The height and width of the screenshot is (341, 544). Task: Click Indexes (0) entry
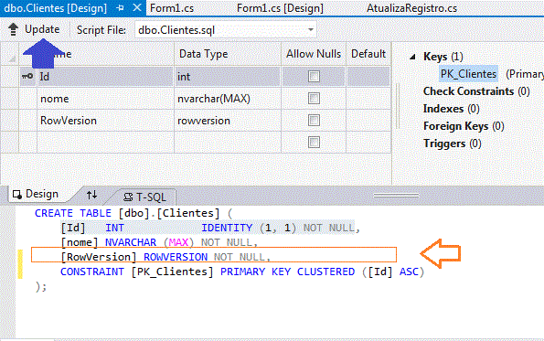point(451,109)
